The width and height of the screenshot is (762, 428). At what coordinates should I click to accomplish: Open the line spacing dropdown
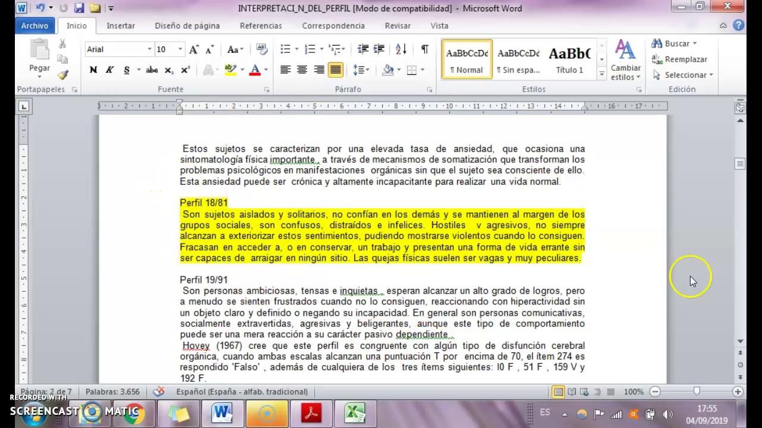click(361, 70)
